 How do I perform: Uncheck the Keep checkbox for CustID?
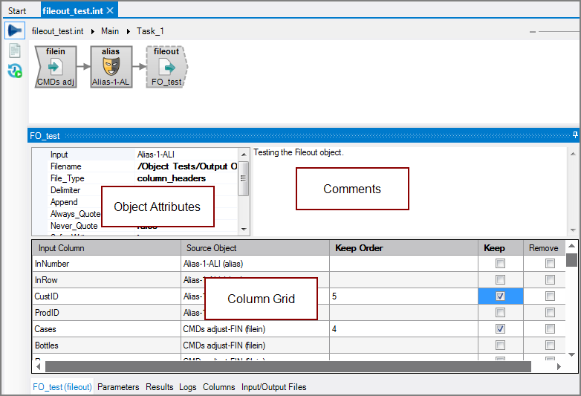click(x=500, y=296)
